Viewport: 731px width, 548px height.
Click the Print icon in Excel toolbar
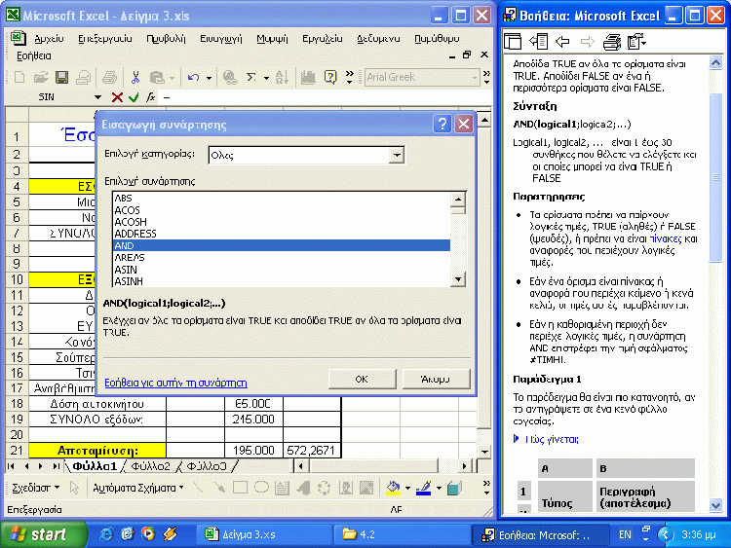109,77
